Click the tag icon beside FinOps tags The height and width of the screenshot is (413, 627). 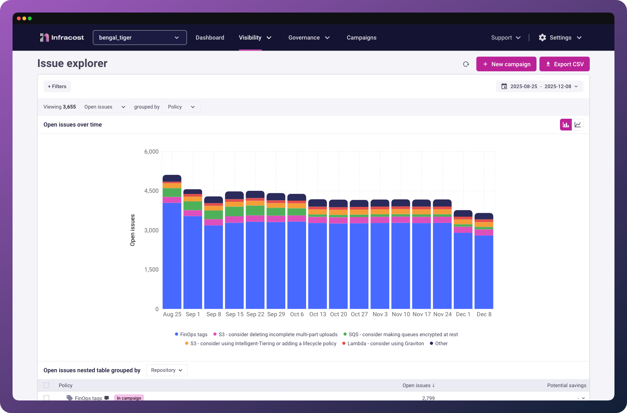[x=70, y=398]
